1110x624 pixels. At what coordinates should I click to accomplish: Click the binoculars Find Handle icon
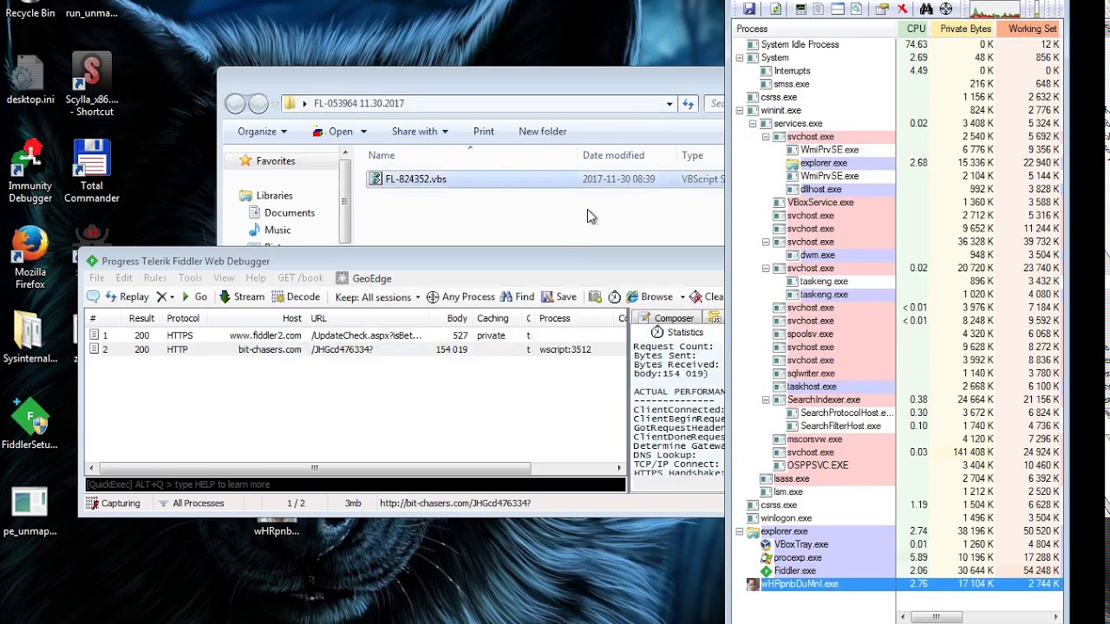pos(926,9)
